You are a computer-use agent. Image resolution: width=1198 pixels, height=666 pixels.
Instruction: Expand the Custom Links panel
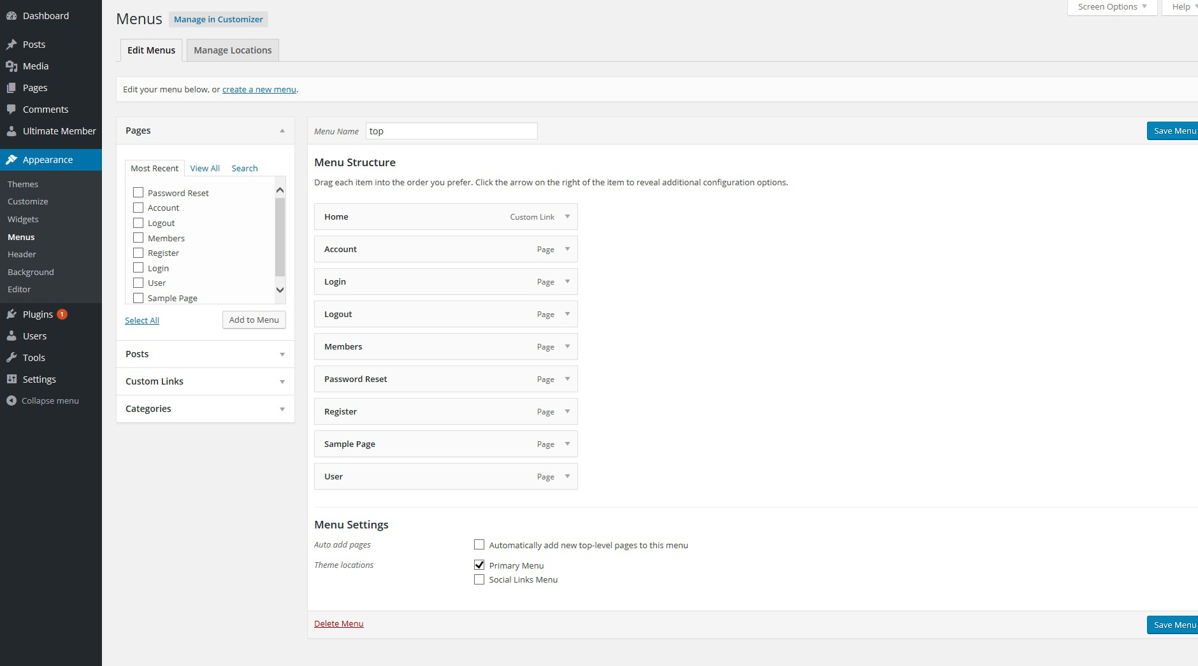(x=282, y=382)
